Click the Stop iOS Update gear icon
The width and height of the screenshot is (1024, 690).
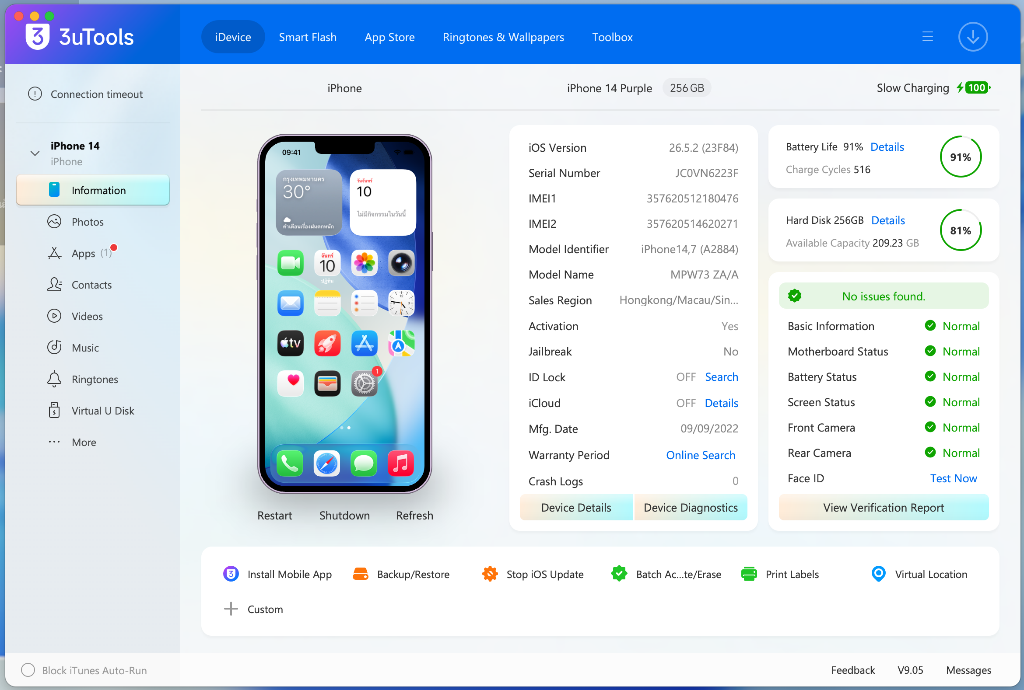(490, 574)
